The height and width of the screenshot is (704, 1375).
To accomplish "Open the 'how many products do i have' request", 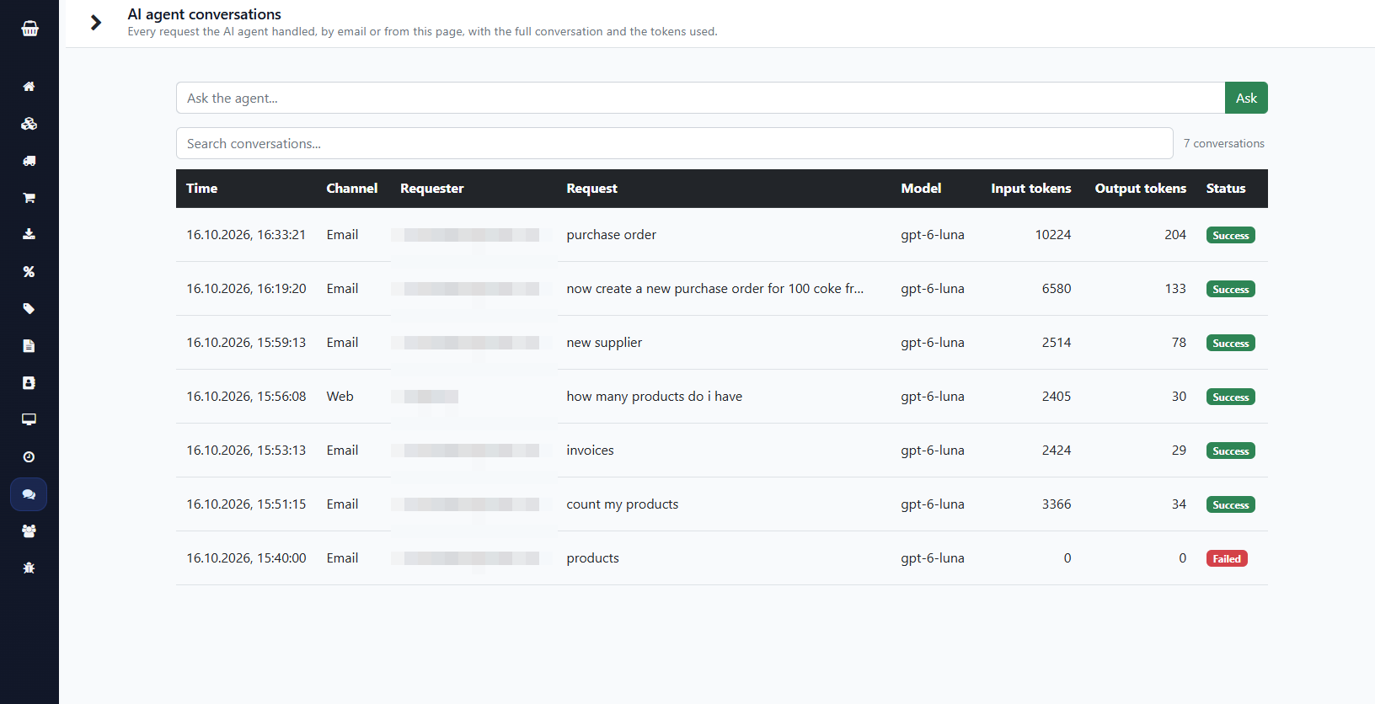I will 655,397.
